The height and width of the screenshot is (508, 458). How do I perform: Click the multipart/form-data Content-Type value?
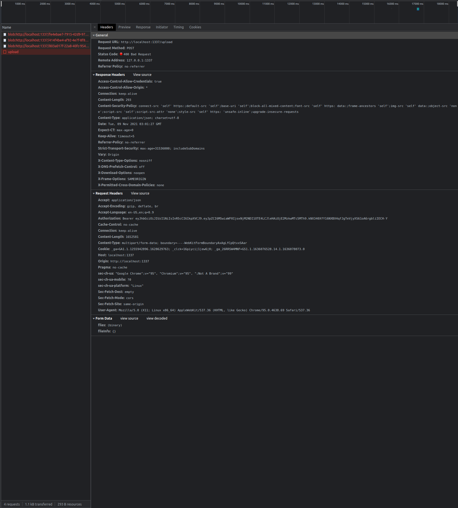tap(184, 243)
